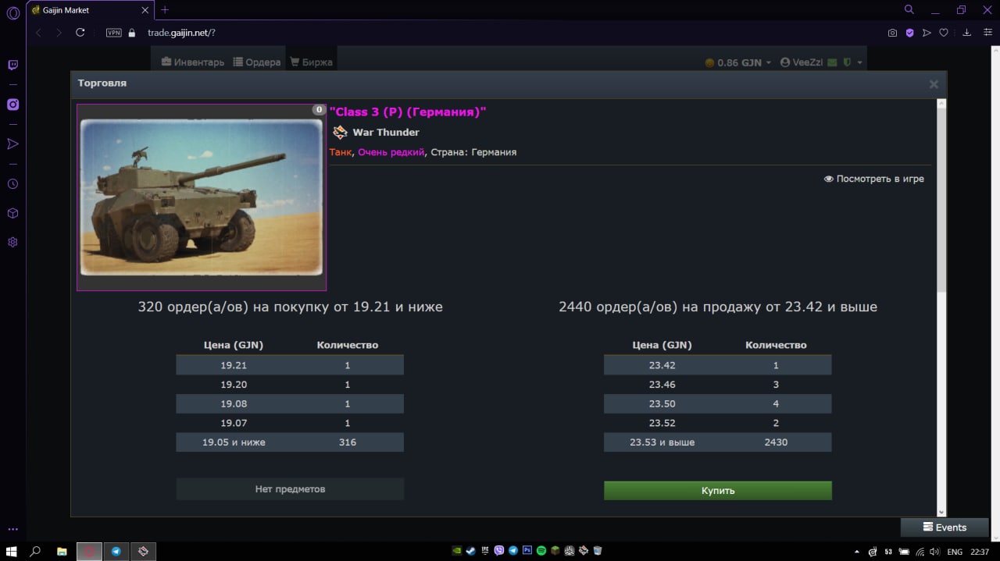Open Windows Start menu
The width and height of the screenshot is (1000, 561).
point(12,551)
